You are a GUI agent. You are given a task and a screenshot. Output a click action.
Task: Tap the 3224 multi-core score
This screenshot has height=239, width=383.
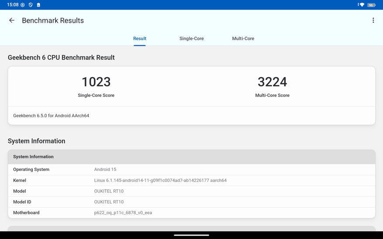click(272, 82)
